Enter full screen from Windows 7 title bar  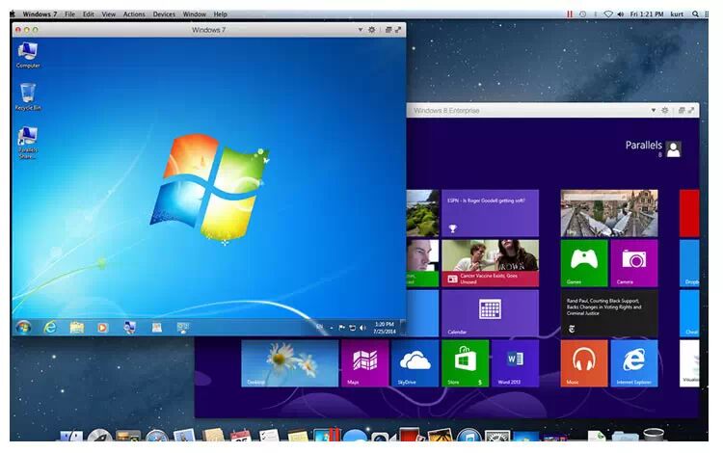point(398,30)
